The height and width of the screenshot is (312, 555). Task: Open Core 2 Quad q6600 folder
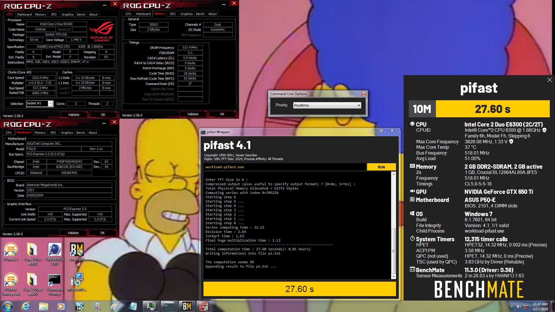pos(33,284)
